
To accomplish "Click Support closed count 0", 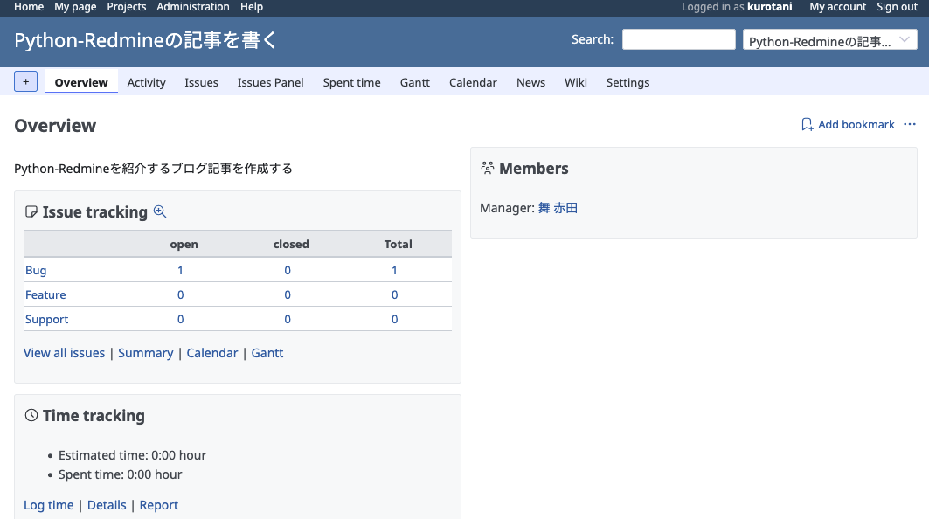I will (x=288, y=319).
